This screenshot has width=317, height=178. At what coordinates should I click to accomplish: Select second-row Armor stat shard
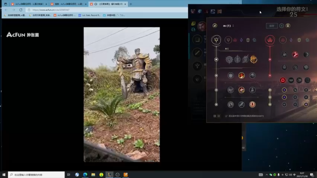click(295, 97)
